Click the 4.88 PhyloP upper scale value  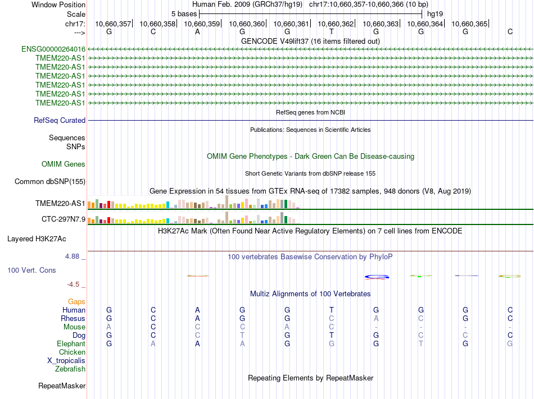72,256
